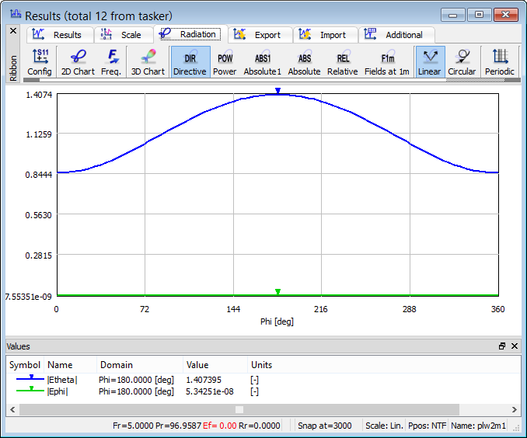Toggle Linear chart type
527x438 pixels.
click(x=430, y=62)
